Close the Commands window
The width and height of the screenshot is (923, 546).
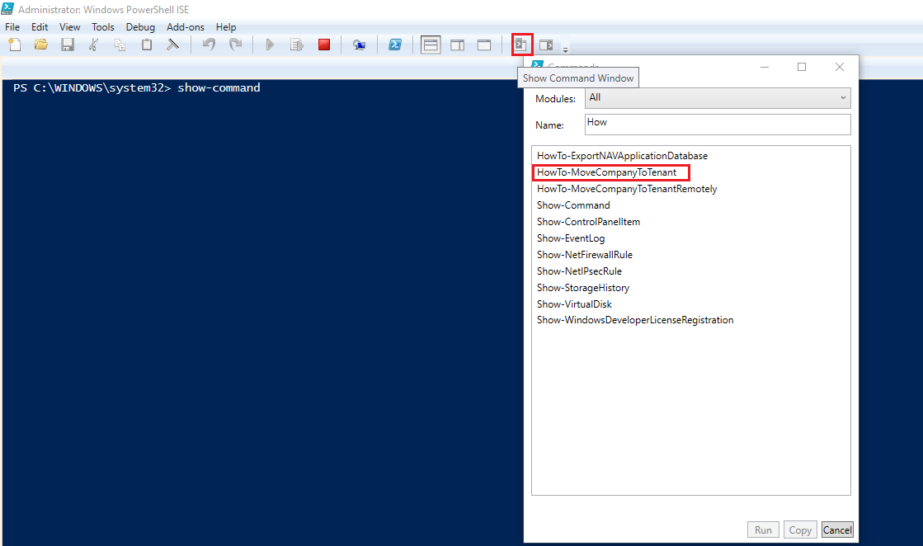click(840, 67)
